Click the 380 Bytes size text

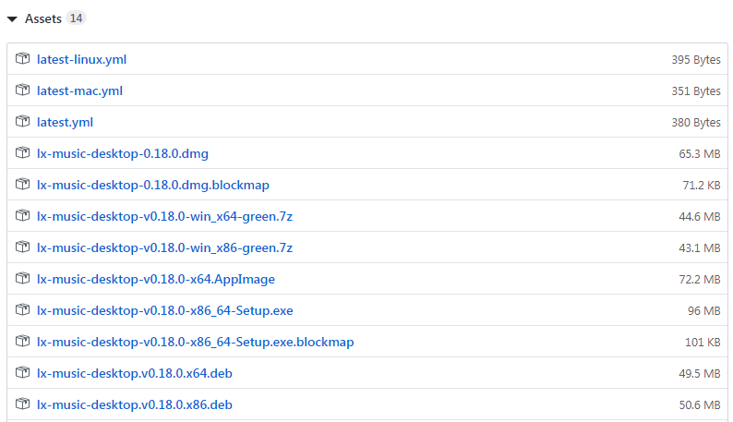coord(696,123)
